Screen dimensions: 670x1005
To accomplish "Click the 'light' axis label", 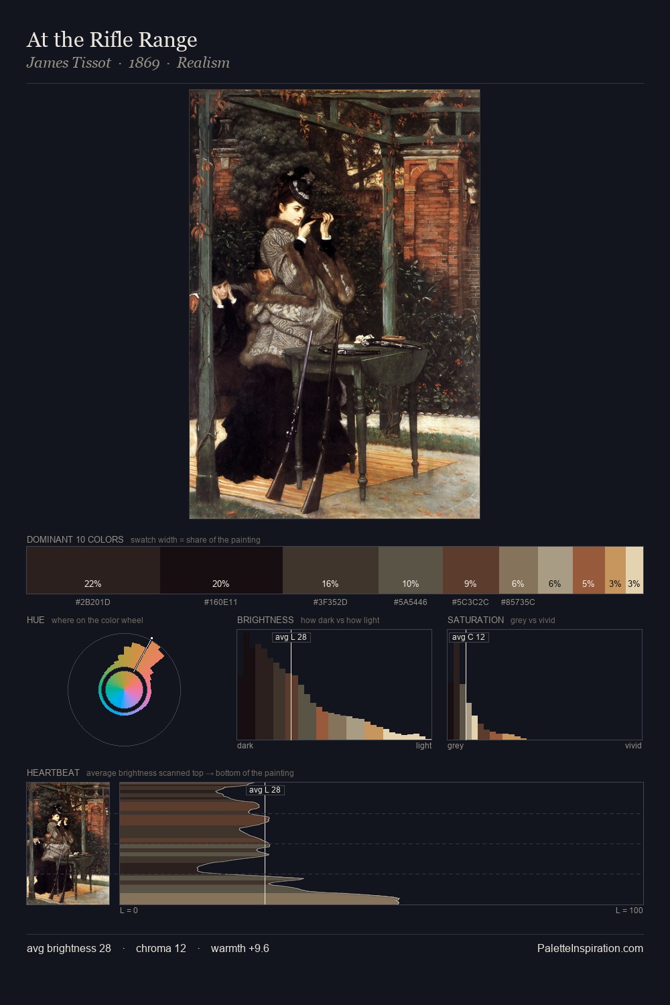I will click(423, 745).
